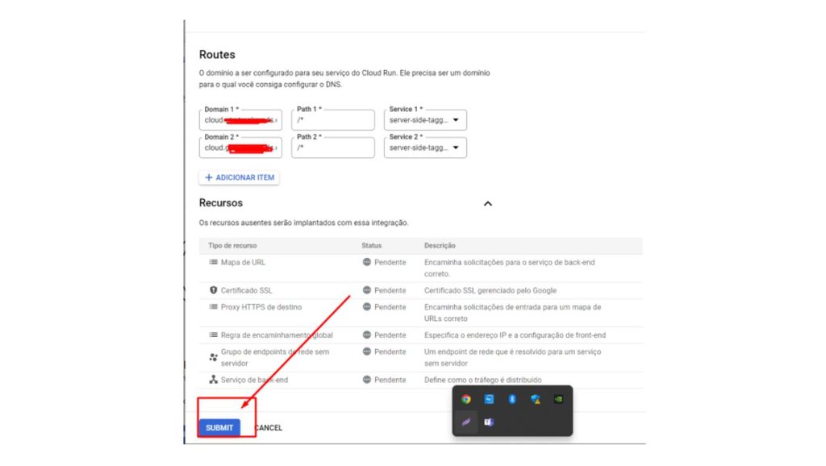The image size is (826, 466).
Task: Click the CANCEL button
Action: pyautogui.click(x=269, y=427)
